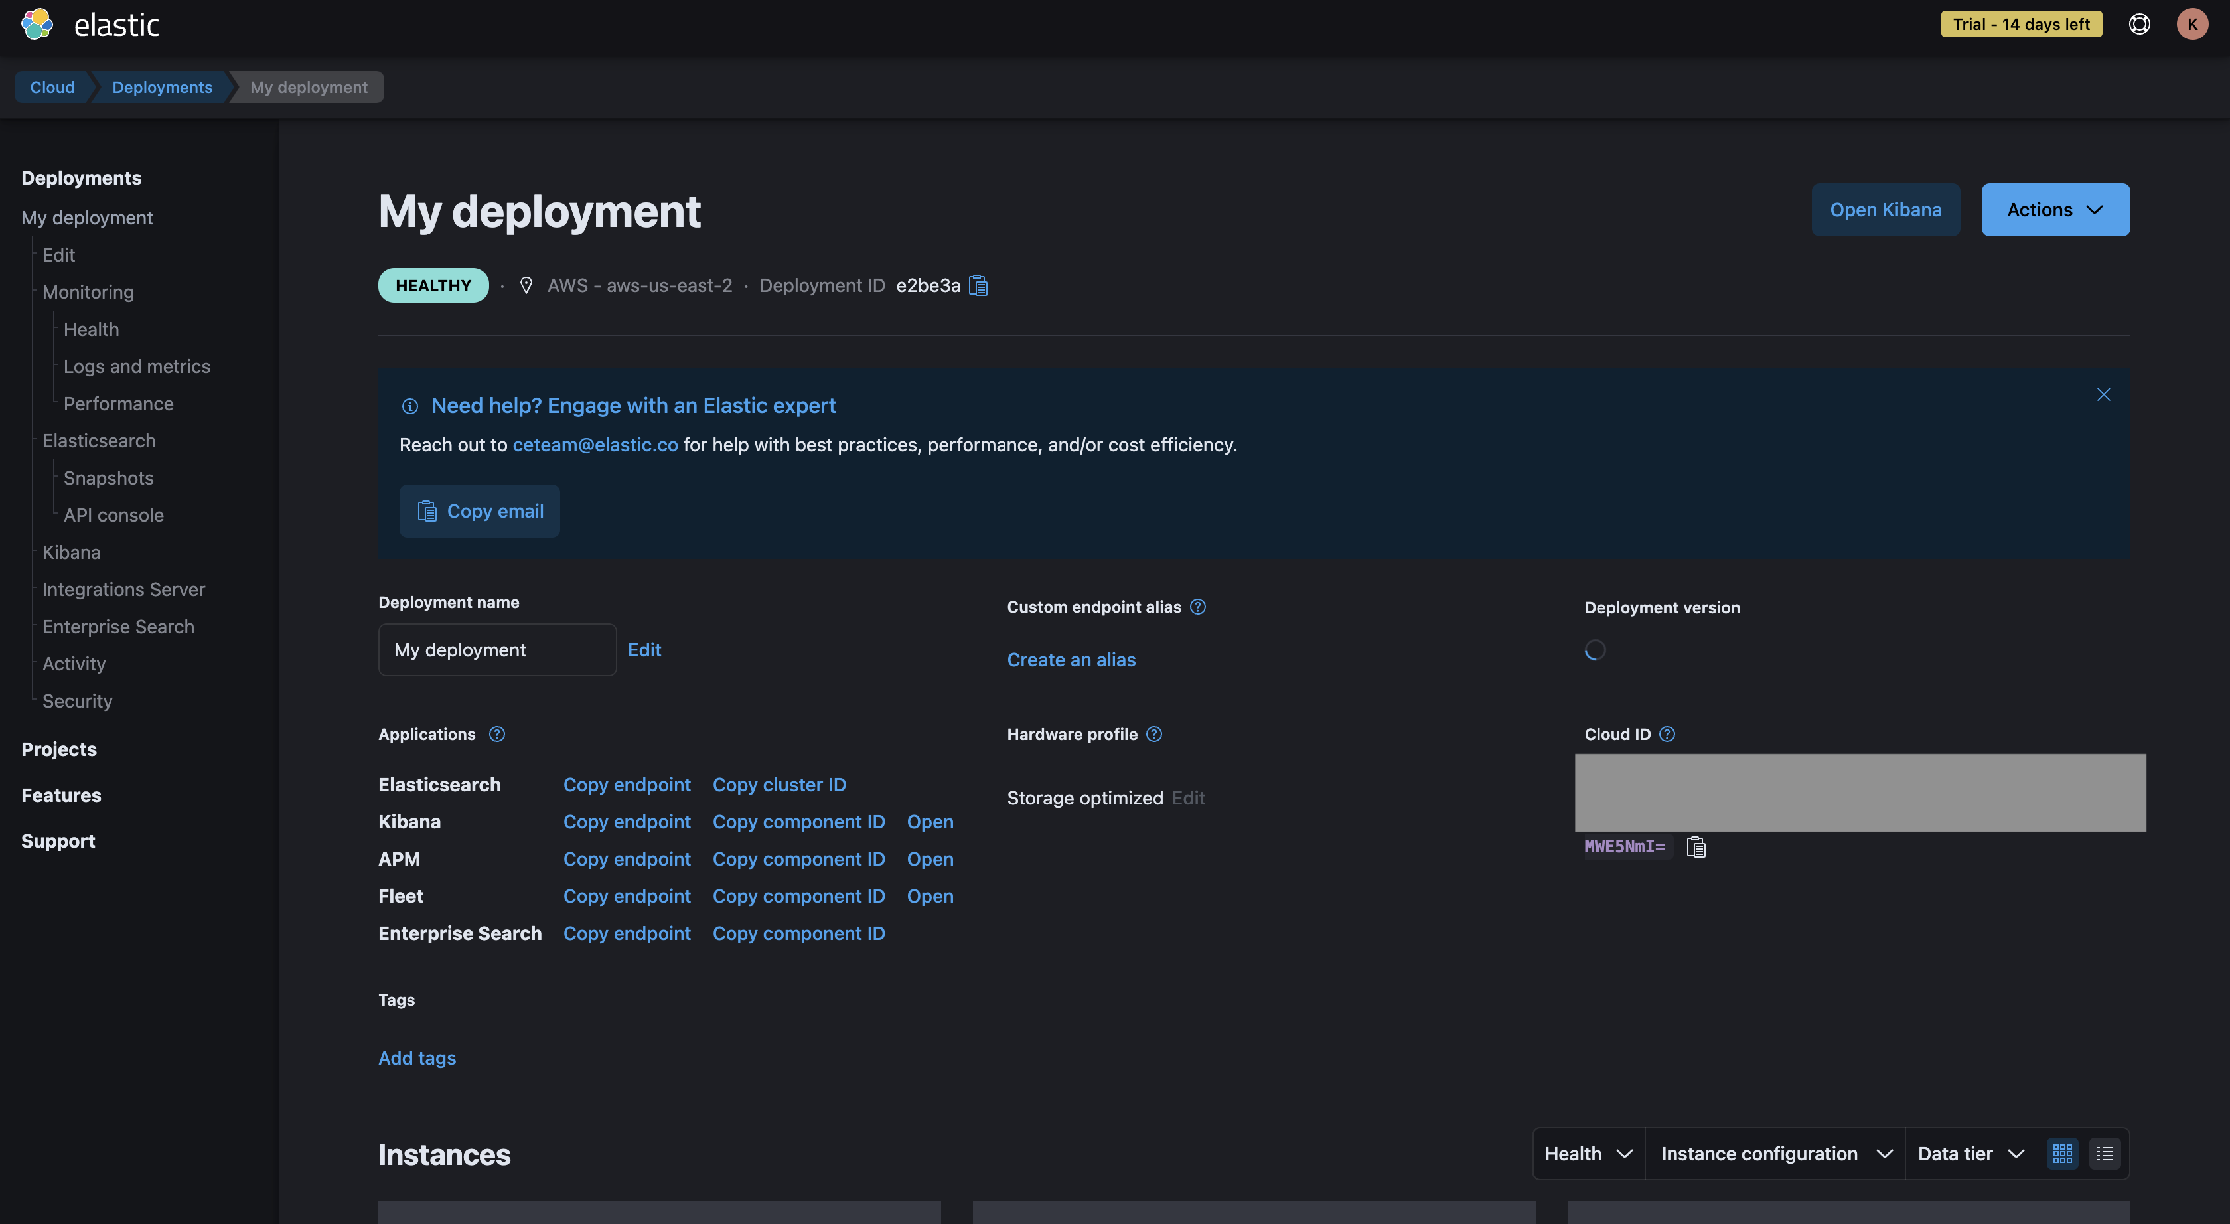Copy component ID for Kibana
The width and height of the screenshot is (2230, 1224).
(x=798, y=822)
